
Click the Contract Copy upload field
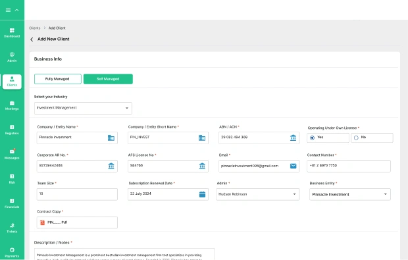pyautogui.click(x=77, y=222)
